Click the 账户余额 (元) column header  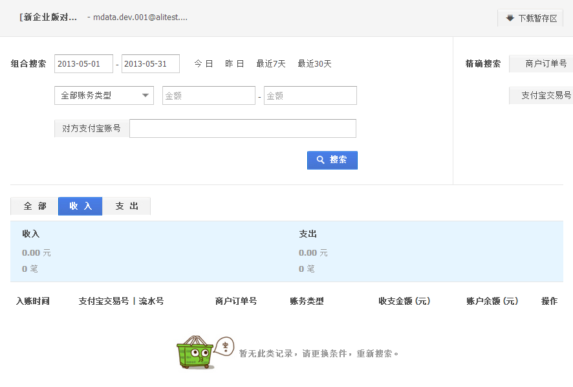[x=492, y=301]
